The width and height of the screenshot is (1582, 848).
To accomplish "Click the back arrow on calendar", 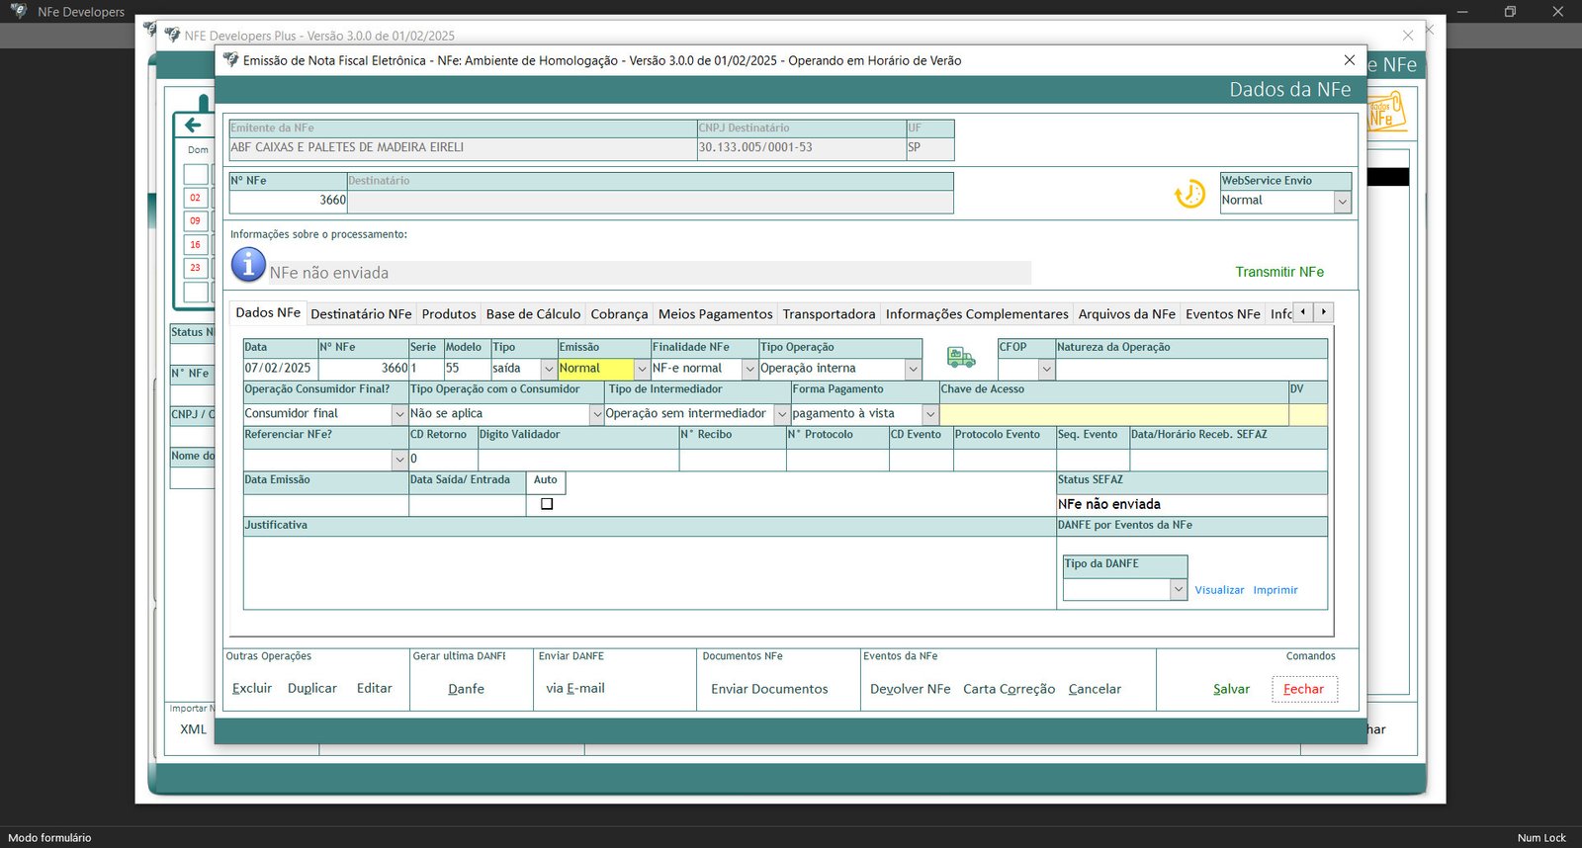I will point(193,125).
